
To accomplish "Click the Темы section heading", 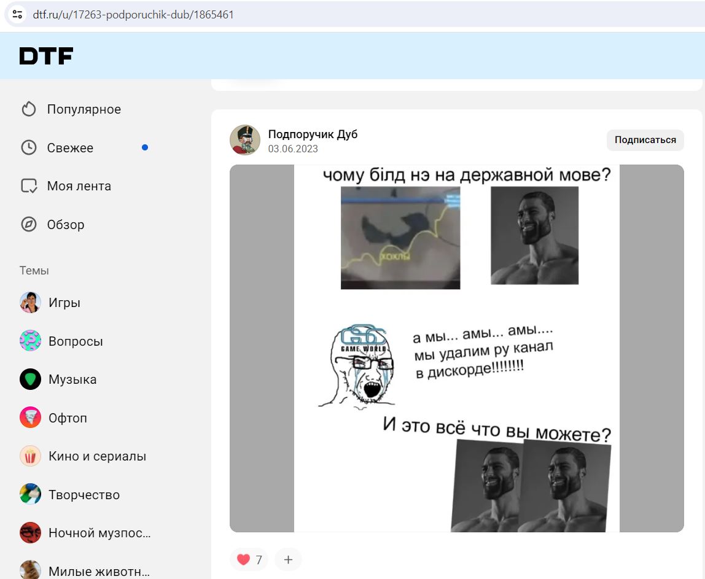I will 34,271.
